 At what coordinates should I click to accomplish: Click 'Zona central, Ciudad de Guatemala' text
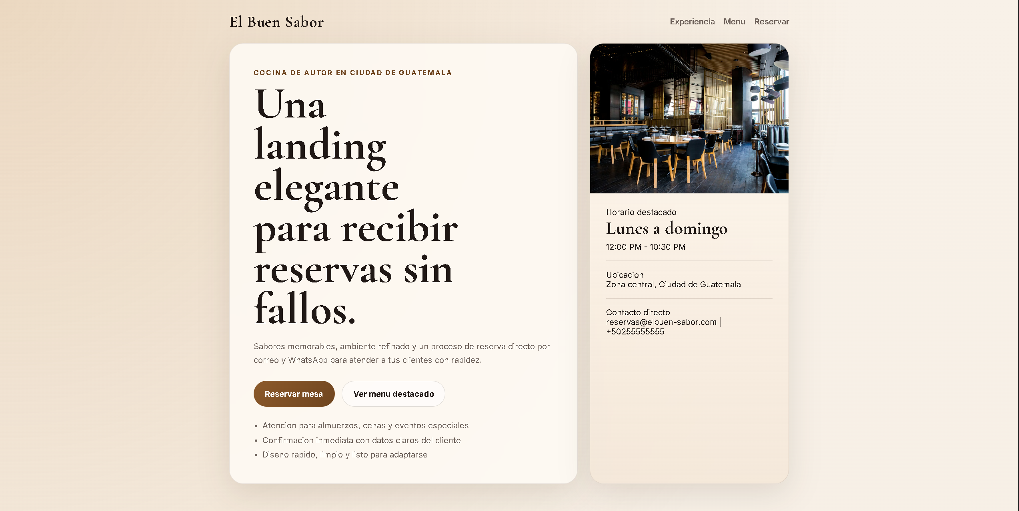(673, 284)
